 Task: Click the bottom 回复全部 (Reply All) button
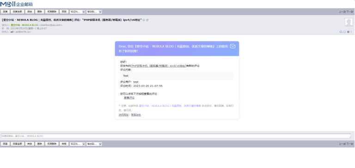point(18,144)
